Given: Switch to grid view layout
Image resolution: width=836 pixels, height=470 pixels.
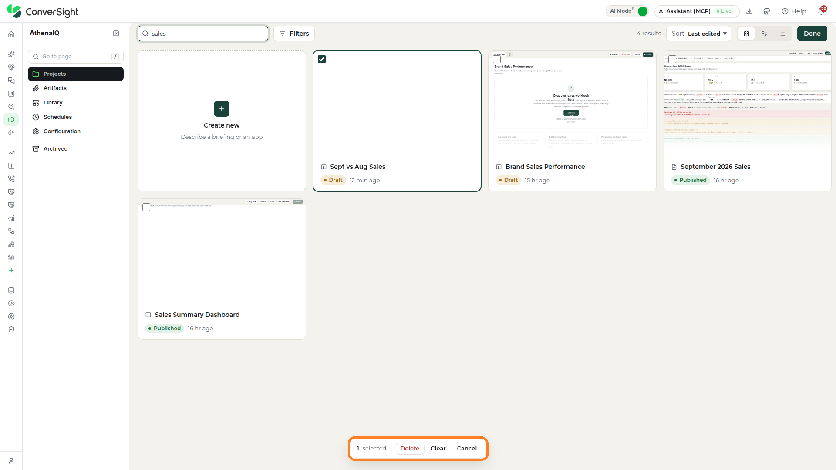Looking at the screenshot, I should click(746, 34).
